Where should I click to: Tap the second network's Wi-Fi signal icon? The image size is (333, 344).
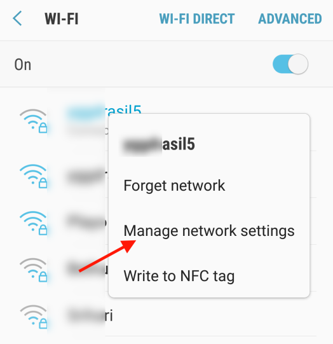(33, 176)
